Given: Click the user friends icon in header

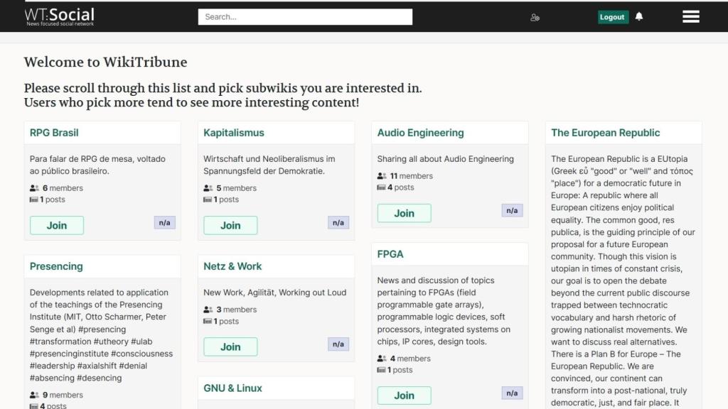Looking at the screenshot, I should 535,17.
